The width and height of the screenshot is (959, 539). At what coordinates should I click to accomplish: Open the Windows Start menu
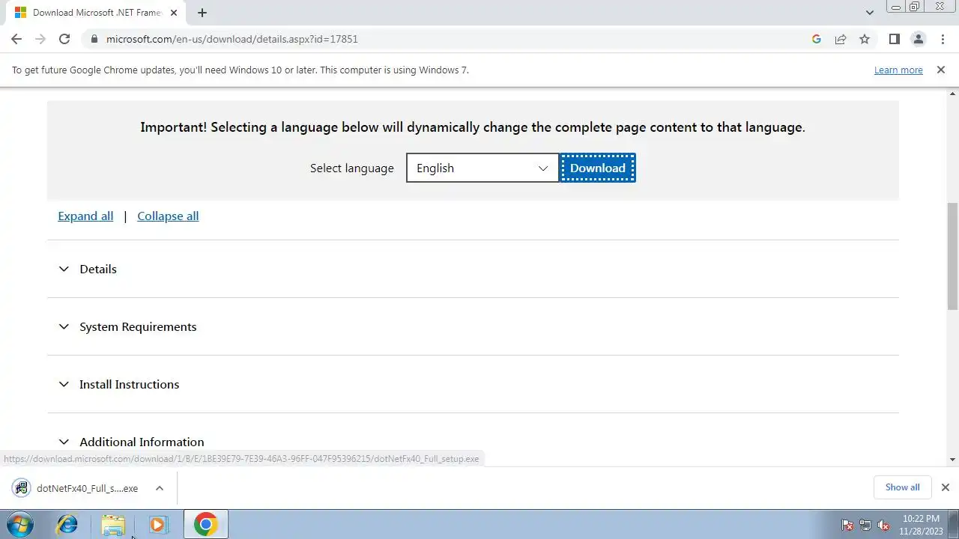point(19,524)
